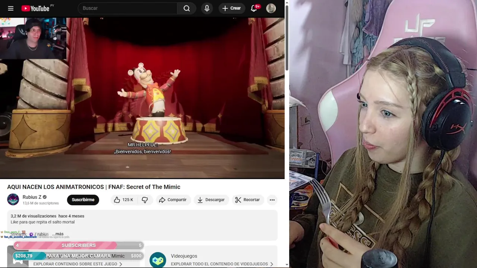This screenshot has width=477, height=268.
Task: Open the Rubius Z channel name link
Action: [x=32, y=197]
